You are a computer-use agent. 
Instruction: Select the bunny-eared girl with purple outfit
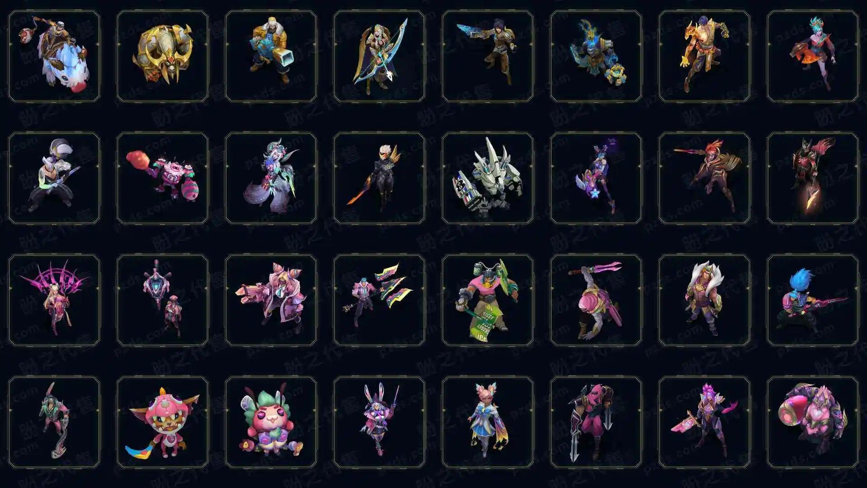(x=379, y=422)
